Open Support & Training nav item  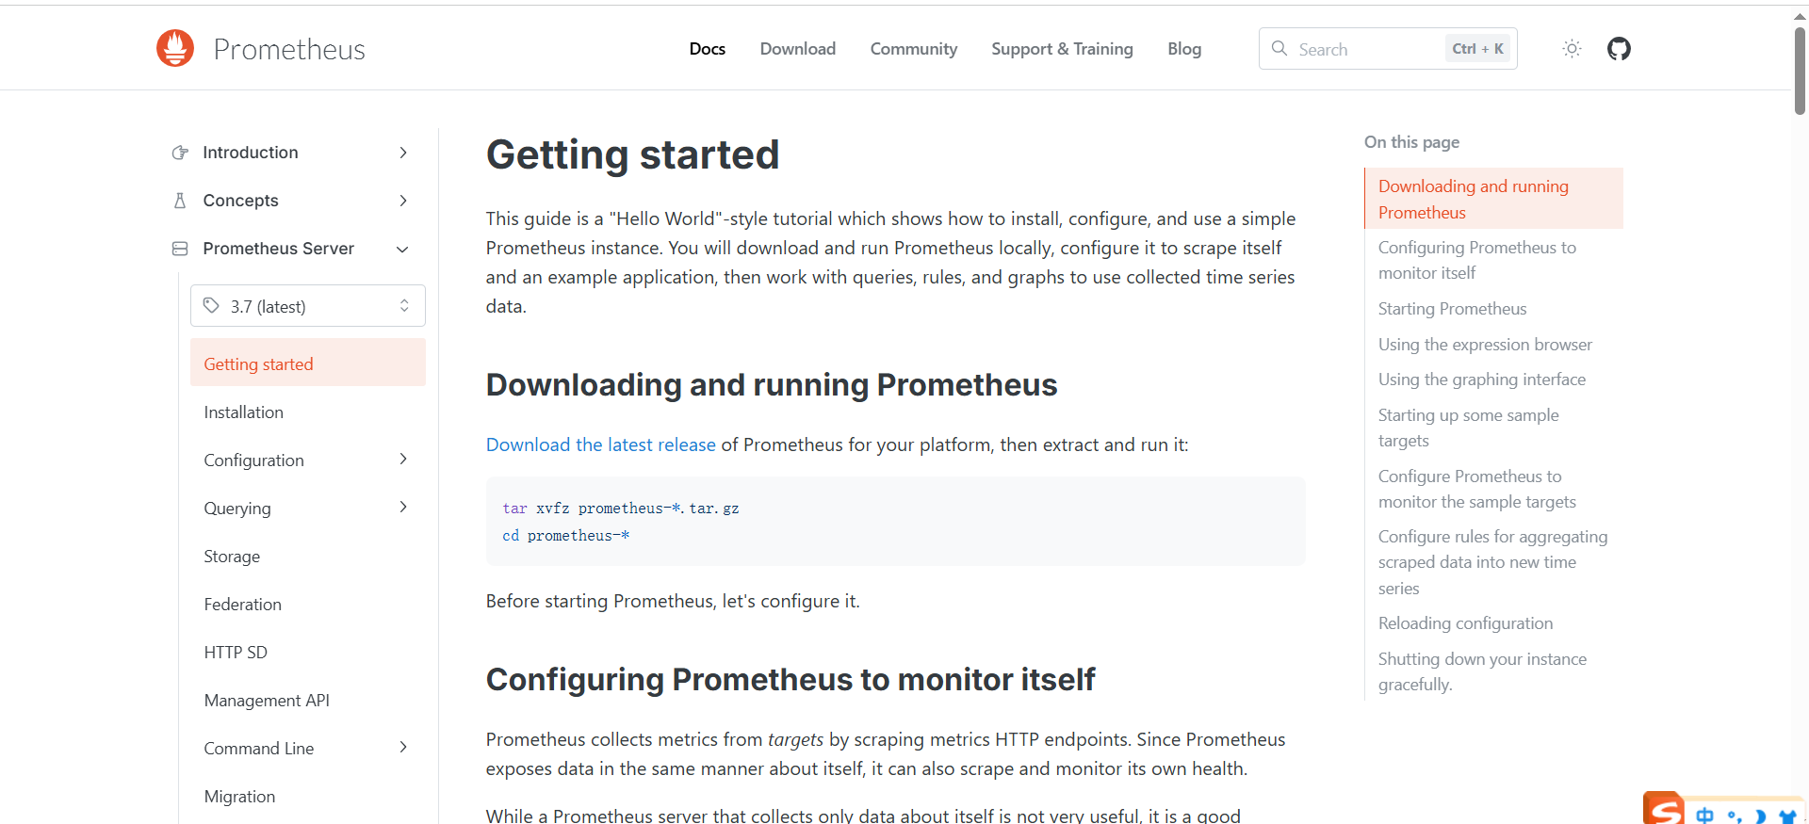point(1062,49)
